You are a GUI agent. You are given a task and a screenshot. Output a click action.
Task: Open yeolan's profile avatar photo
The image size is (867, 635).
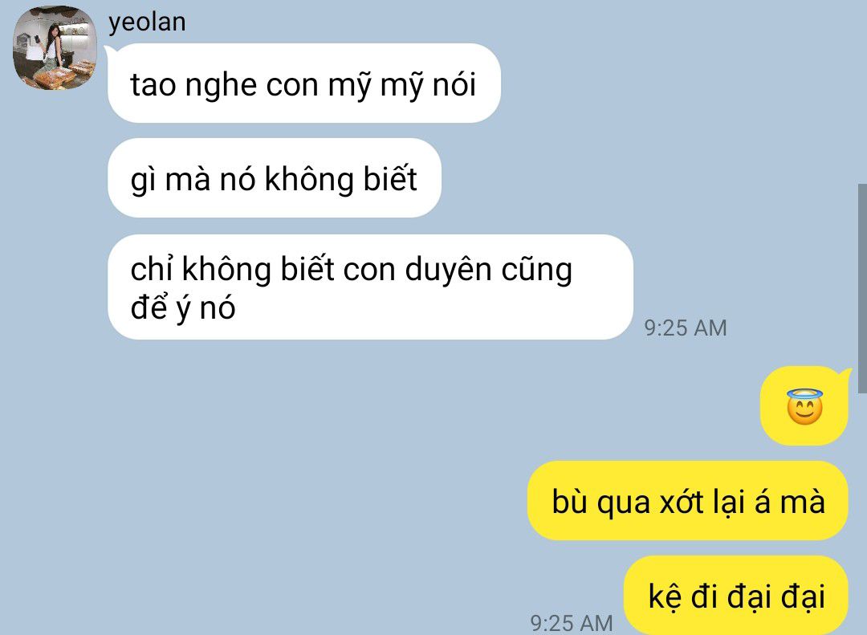pos(55,48)
